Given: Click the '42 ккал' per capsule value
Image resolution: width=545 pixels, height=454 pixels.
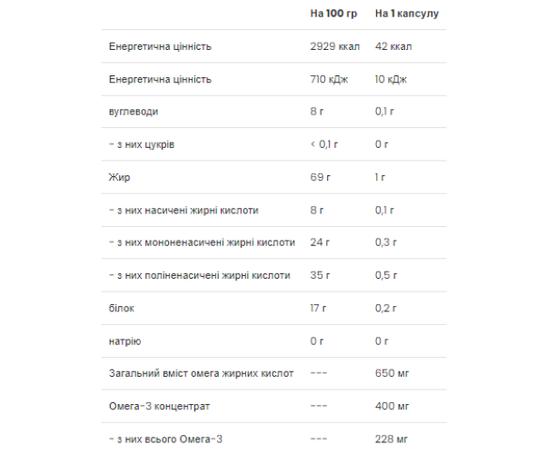Looking at the screenshot, I should click(x=393, y=46).
